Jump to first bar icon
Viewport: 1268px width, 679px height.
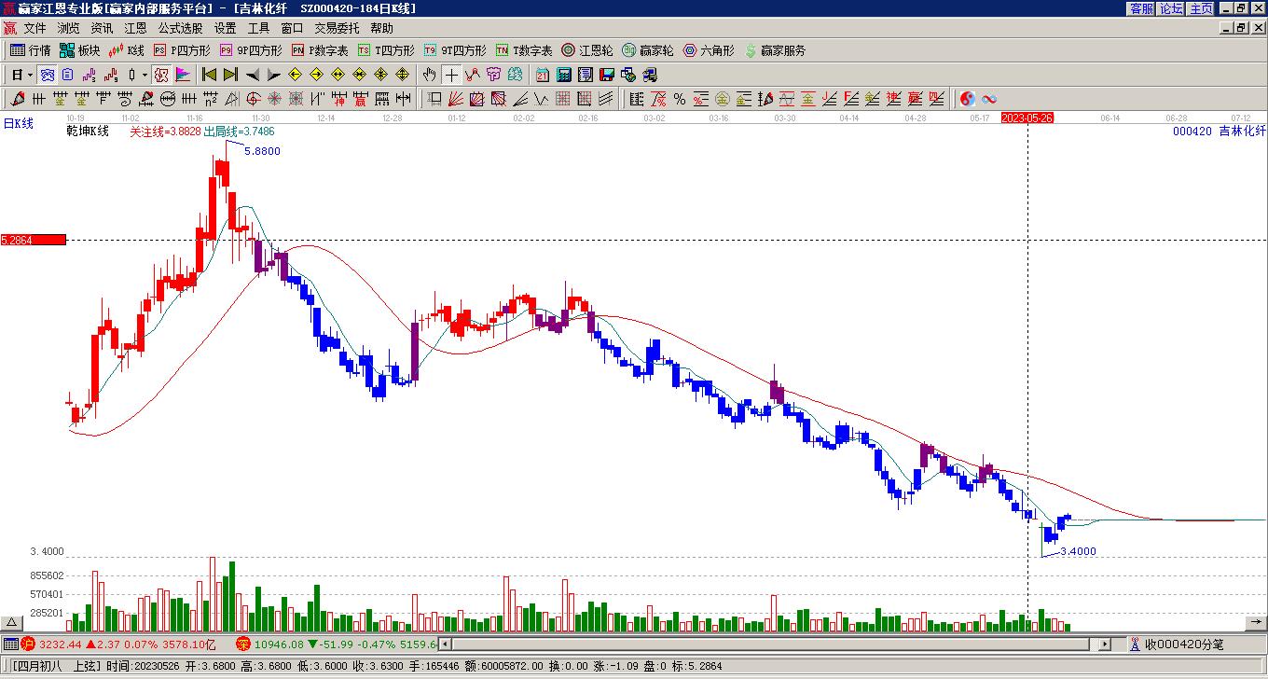[x=209, y=75]
